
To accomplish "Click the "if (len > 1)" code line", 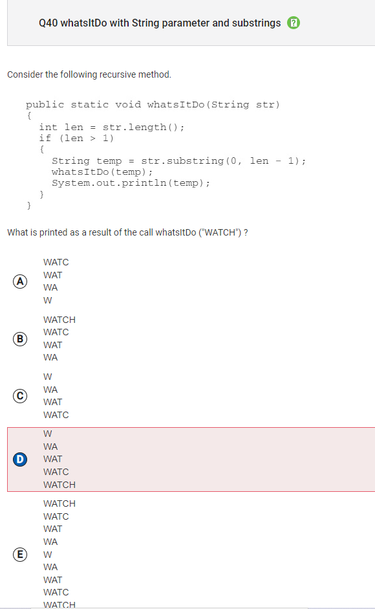I will pos(76,138).
